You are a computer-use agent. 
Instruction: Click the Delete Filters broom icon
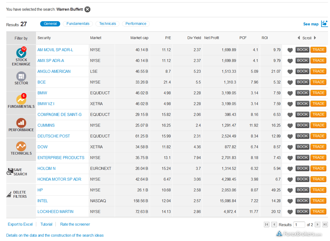pos(9,195)
